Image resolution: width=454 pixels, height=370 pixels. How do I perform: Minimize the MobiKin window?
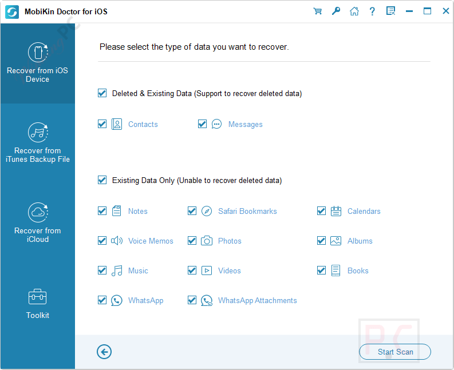coord(409,11)
